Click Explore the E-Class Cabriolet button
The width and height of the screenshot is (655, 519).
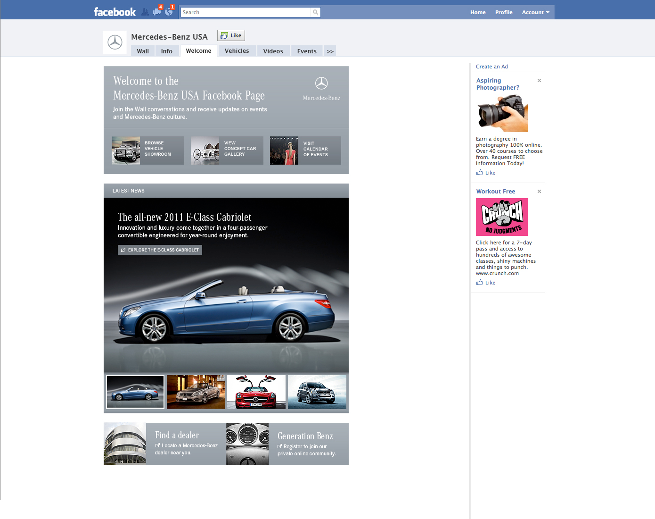(160, 250)
